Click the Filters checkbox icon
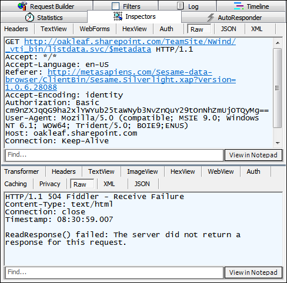 tap(115, 6)
